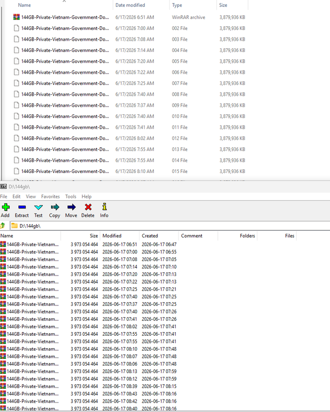
Task: Click the D:\144gb\ address path field
Action: pyautogui.click(x=170, y=226)
